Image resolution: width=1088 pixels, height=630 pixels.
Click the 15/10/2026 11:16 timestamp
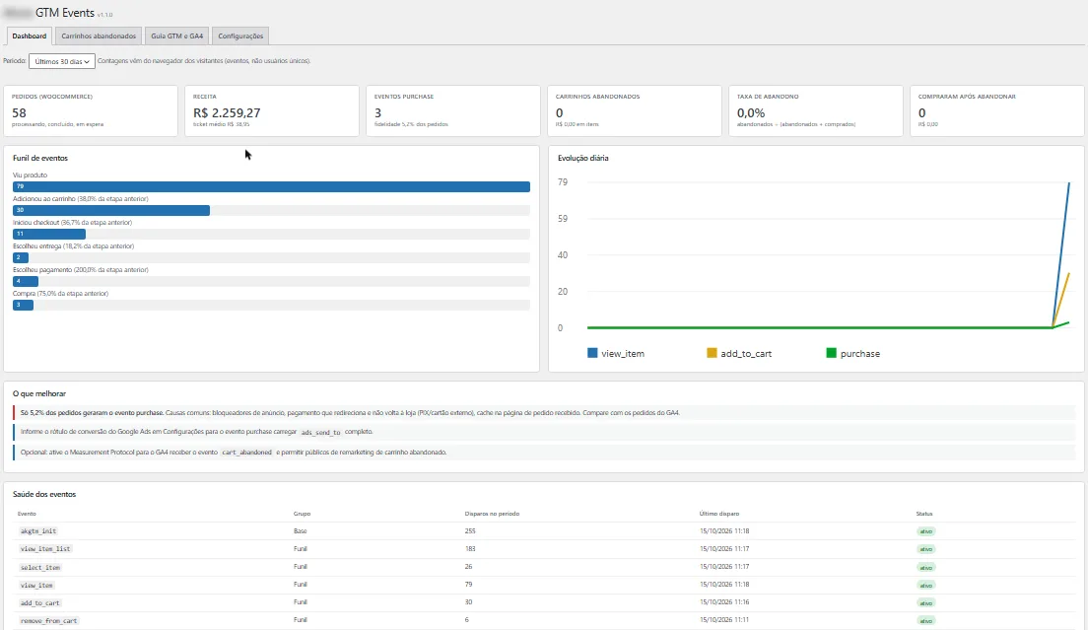coord(724,602)
